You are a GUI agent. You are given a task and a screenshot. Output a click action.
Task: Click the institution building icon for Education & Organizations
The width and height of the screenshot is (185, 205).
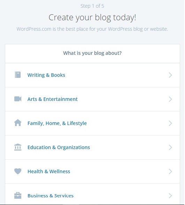click(x=18, y=147)
